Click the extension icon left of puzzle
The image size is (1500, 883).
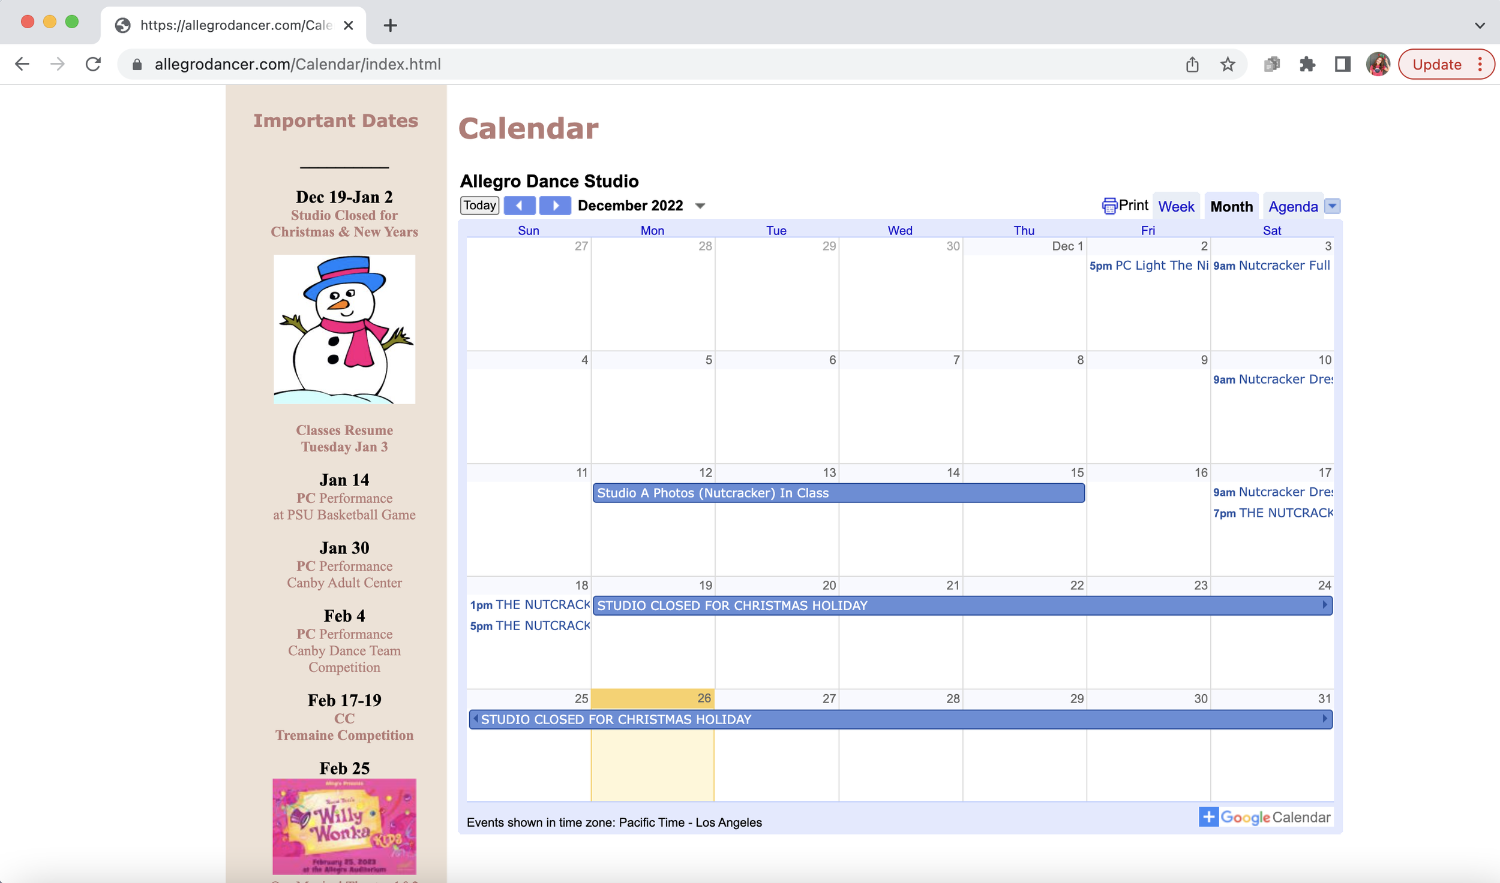[1271, 64]
